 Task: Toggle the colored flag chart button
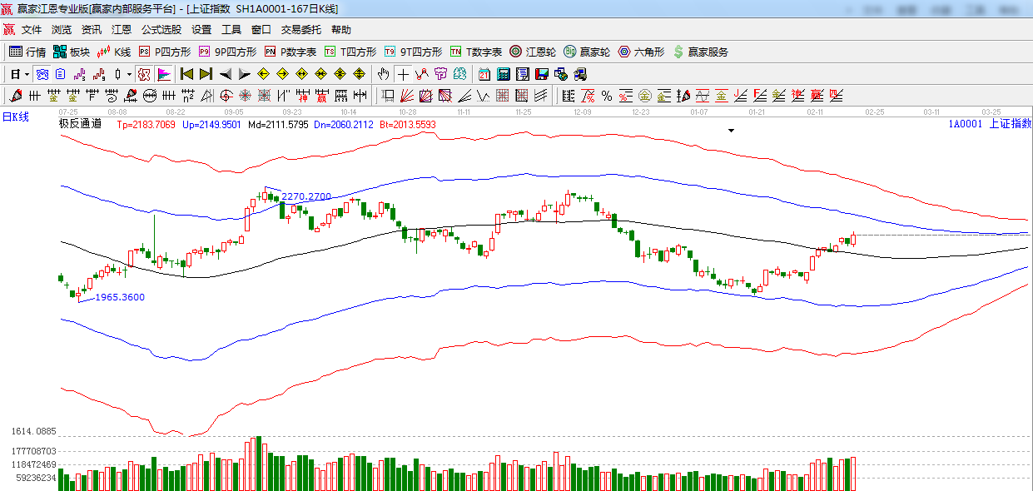(163, 74)
